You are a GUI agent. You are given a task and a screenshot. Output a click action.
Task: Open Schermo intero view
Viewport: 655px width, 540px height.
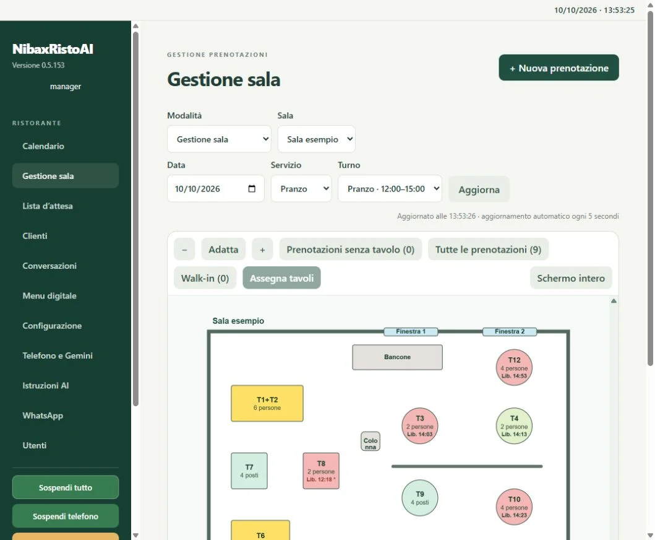tap(571, 278)
